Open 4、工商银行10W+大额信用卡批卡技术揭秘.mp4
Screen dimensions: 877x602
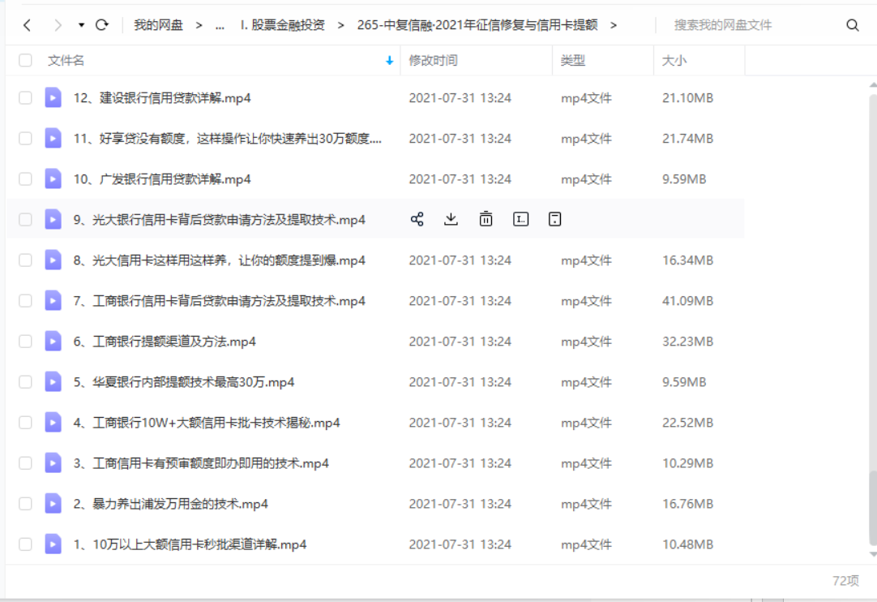[207, 423]
